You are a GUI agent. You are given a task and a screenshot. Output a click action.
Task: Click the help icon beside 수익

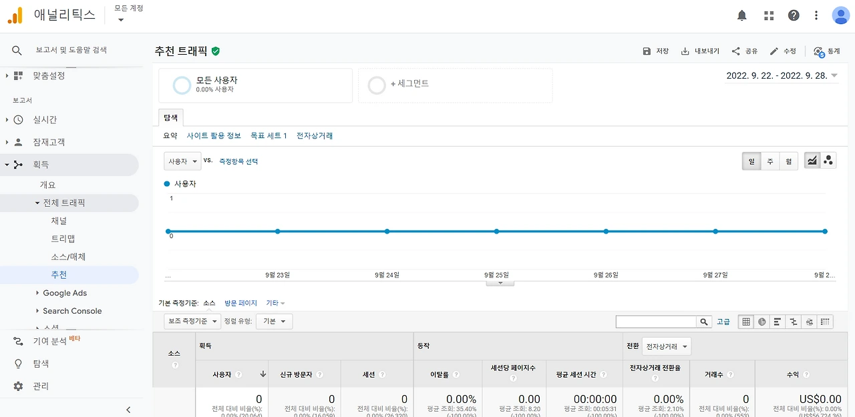click(806, 375)
